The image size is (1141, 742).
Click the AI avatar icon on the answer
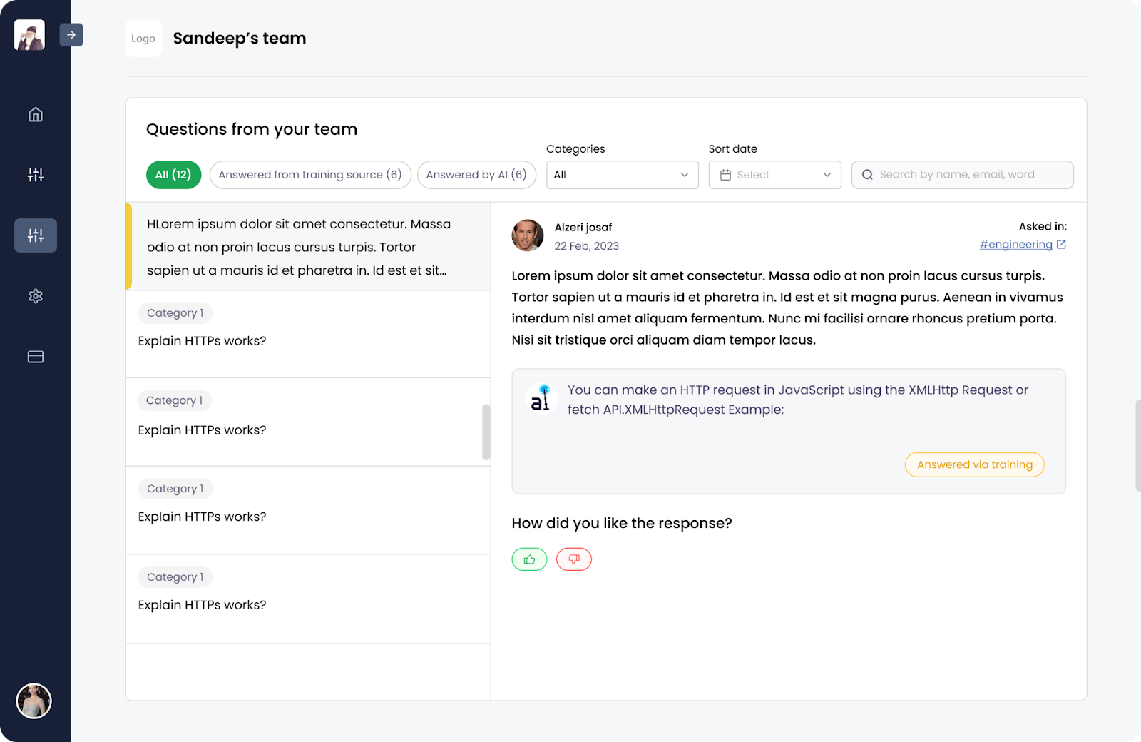(541, 399)
